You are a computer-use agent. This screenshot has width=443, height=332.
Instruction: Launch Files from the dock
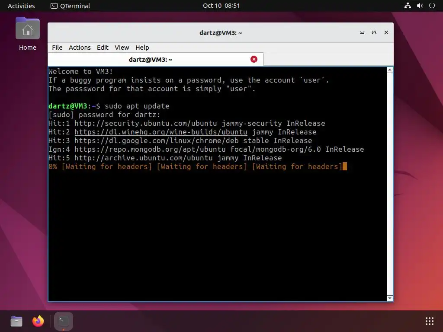coord(16,321)
